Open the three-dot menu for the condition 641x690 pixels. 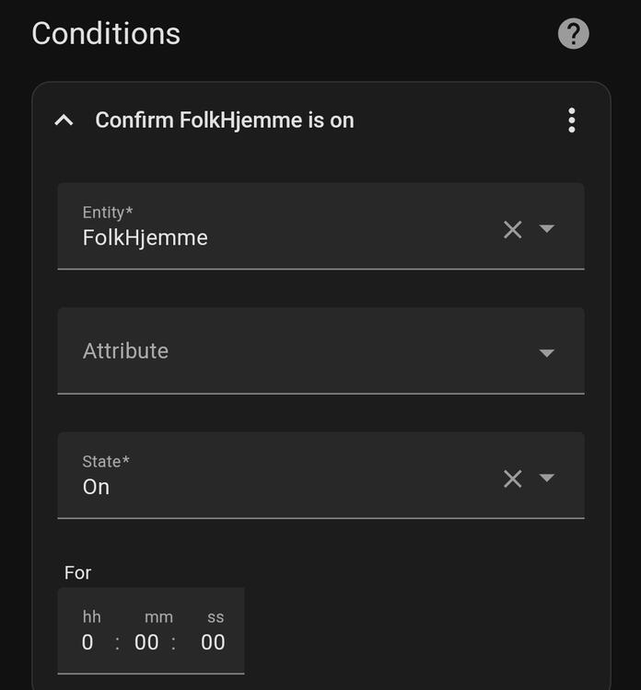coord(572,121)
